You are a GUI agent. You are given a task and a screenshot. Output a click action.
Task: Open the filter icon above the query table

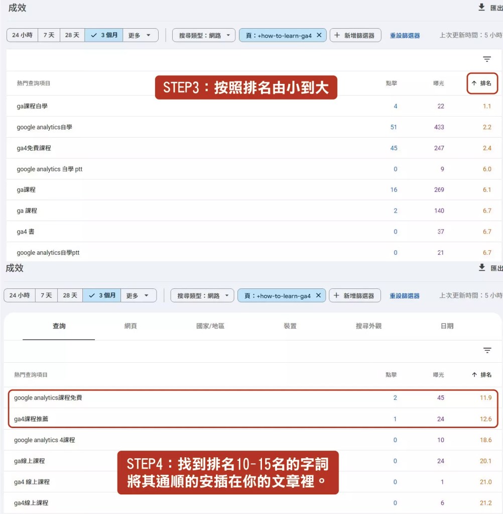click(x=486, y=59)
